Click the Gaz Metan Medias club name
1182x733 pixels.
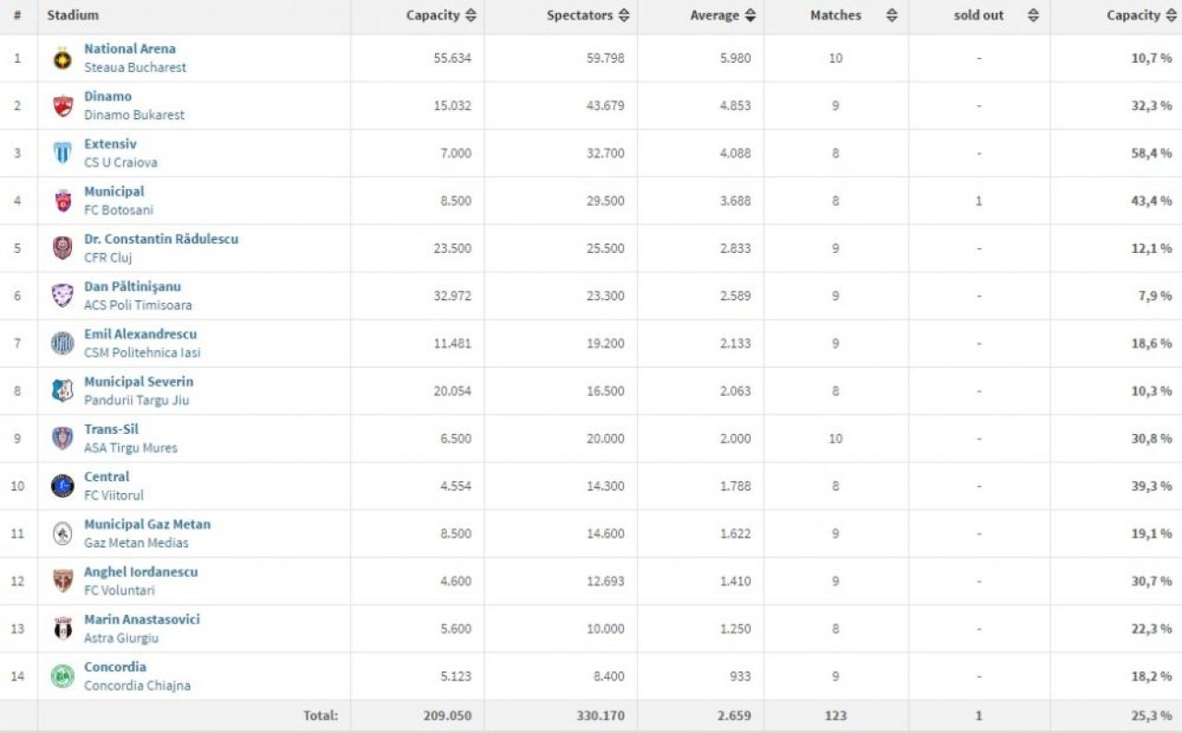pos(136,543)
